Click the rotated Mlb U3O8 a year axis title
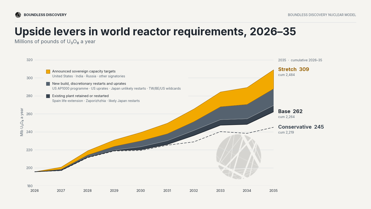 pyautogui.click(x=22, y=122)
